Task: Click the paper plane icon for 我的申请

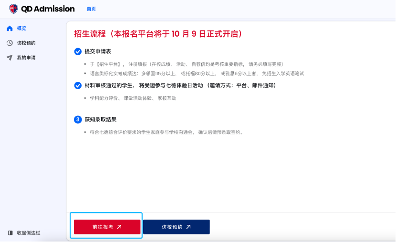Action: click(x=10, y=58)
